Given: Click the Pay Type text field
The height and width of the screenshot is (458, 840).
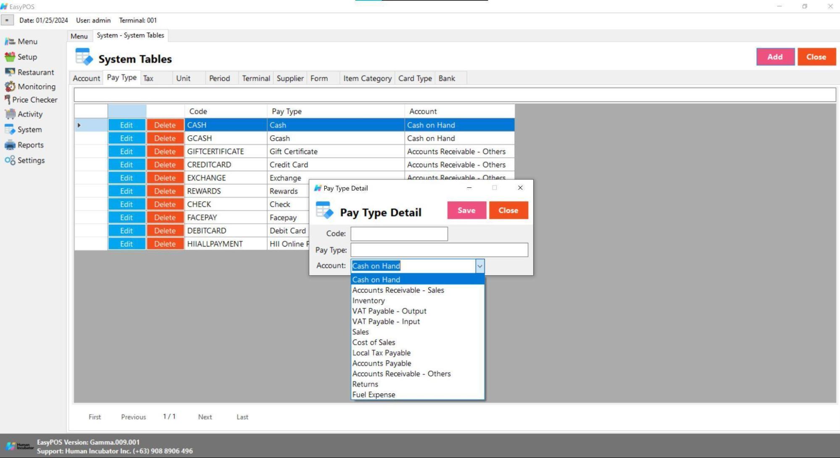Looking at the screenshot, I should point(439,250).
